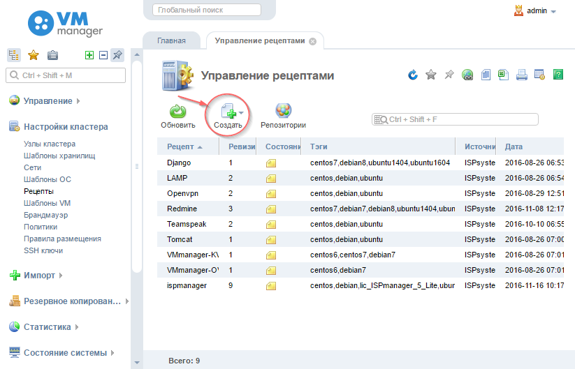Open Политики menu item

(41, 227)
